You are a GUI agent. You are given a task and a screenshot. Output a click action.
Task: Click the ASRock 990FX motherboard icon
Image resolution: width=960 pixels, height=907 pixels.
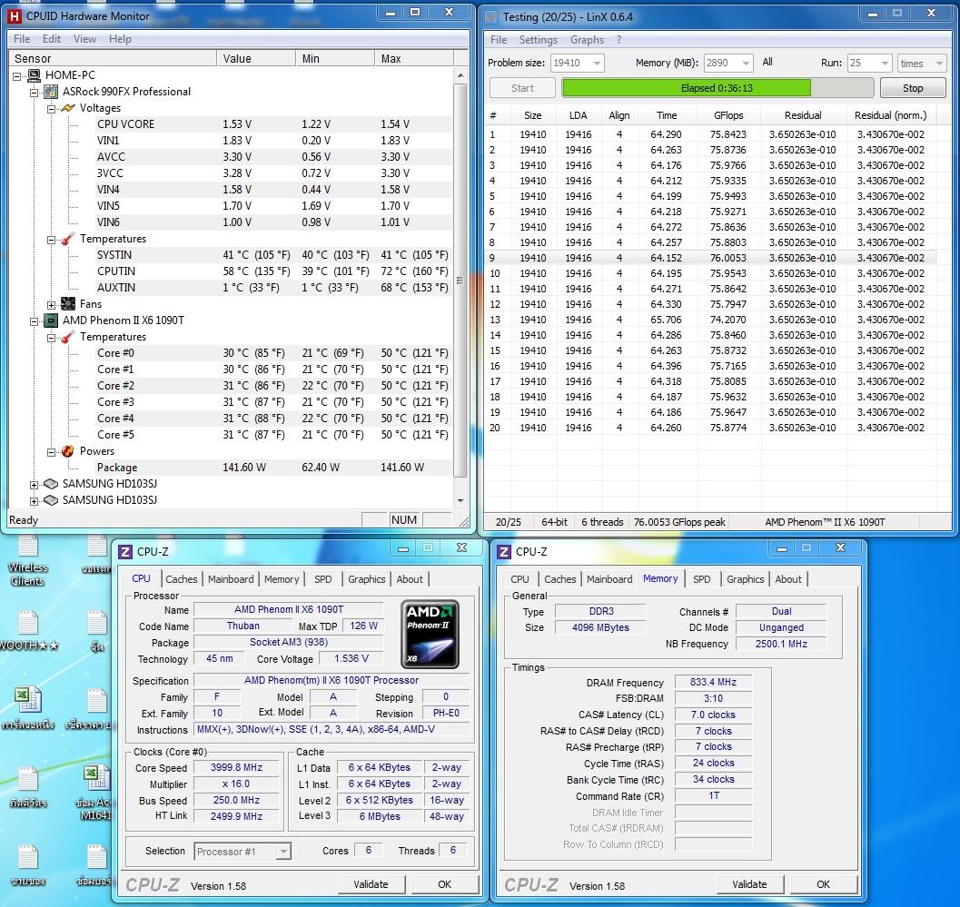point(52,92)
